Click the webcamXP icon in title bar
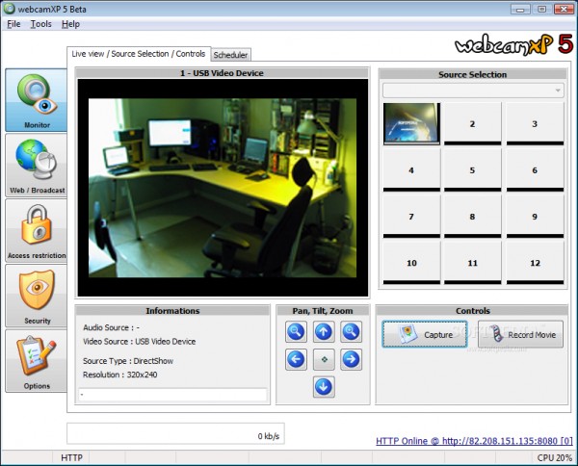The height and width of the screenshot is (466, 578). tap(9, 9)
